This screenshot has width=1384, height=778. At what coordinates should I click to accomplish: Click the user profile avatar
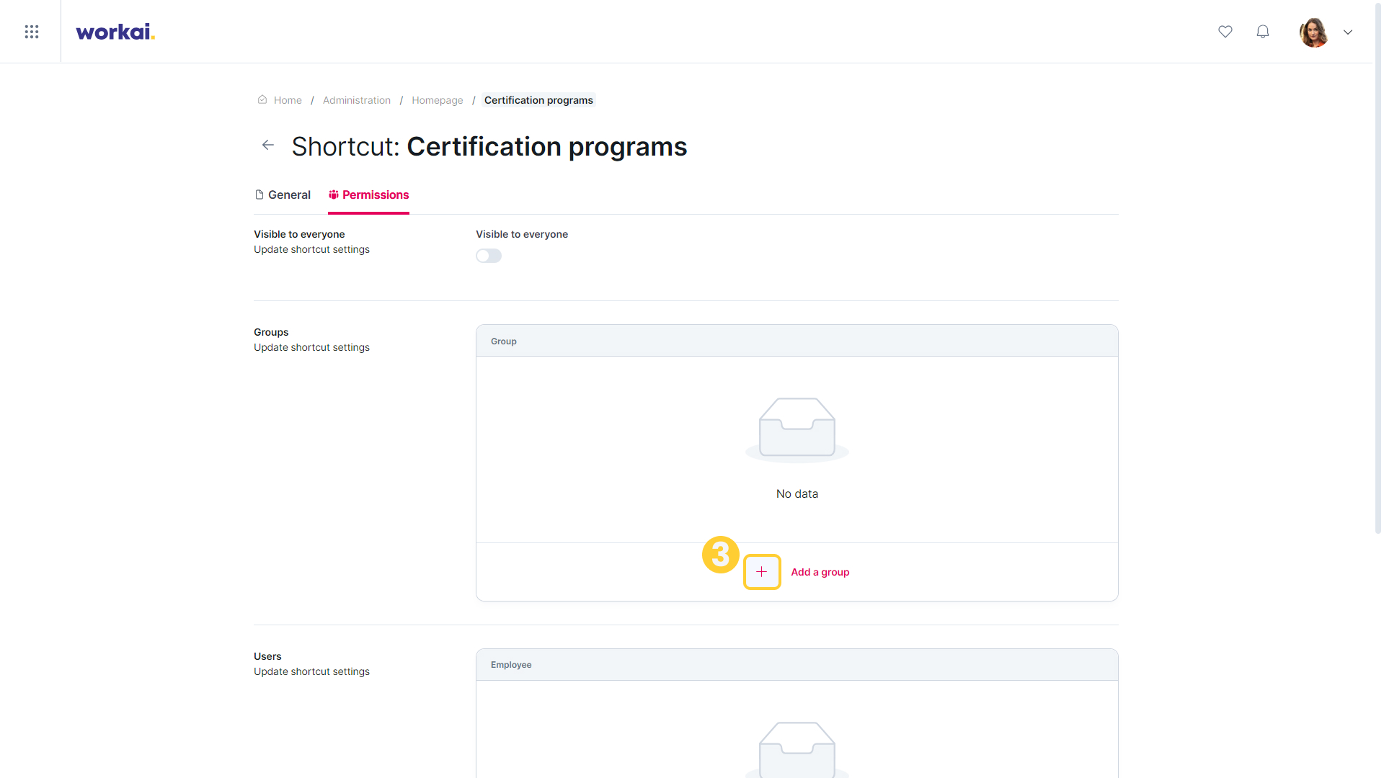pyautogui.click(x=1313, y=32)
